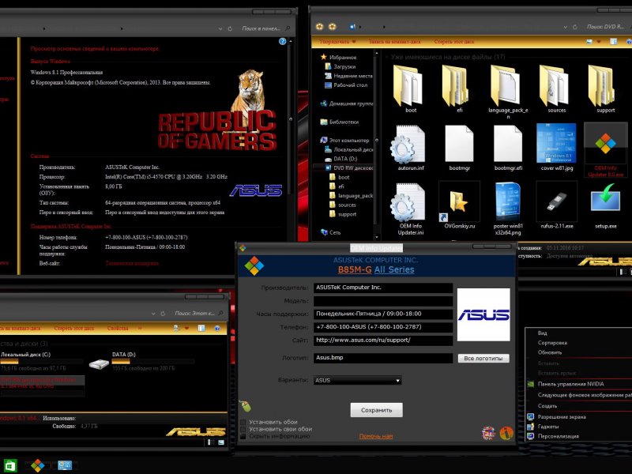
Task: Open help in the Этот компьютер explorer toolbar
Action: coord(217,328)
